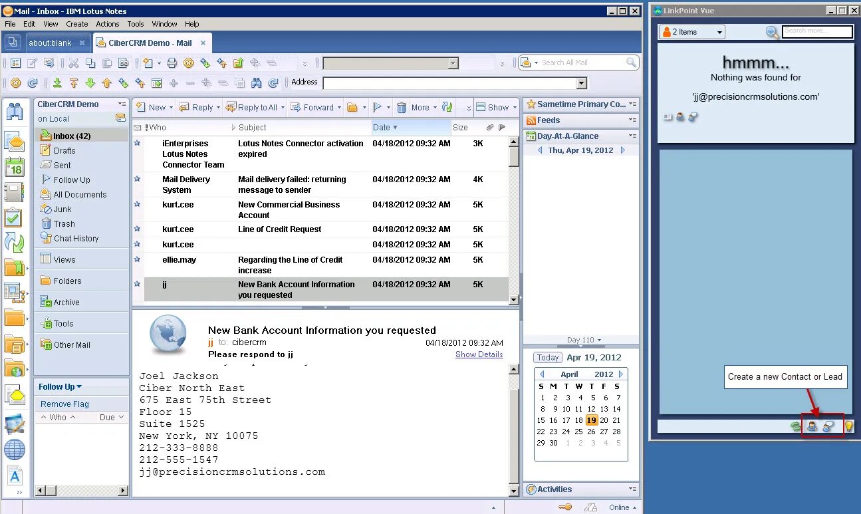861x514 pixels.
Task: Go to previous month arrow in mini calendar
Action: click(542, 374)
